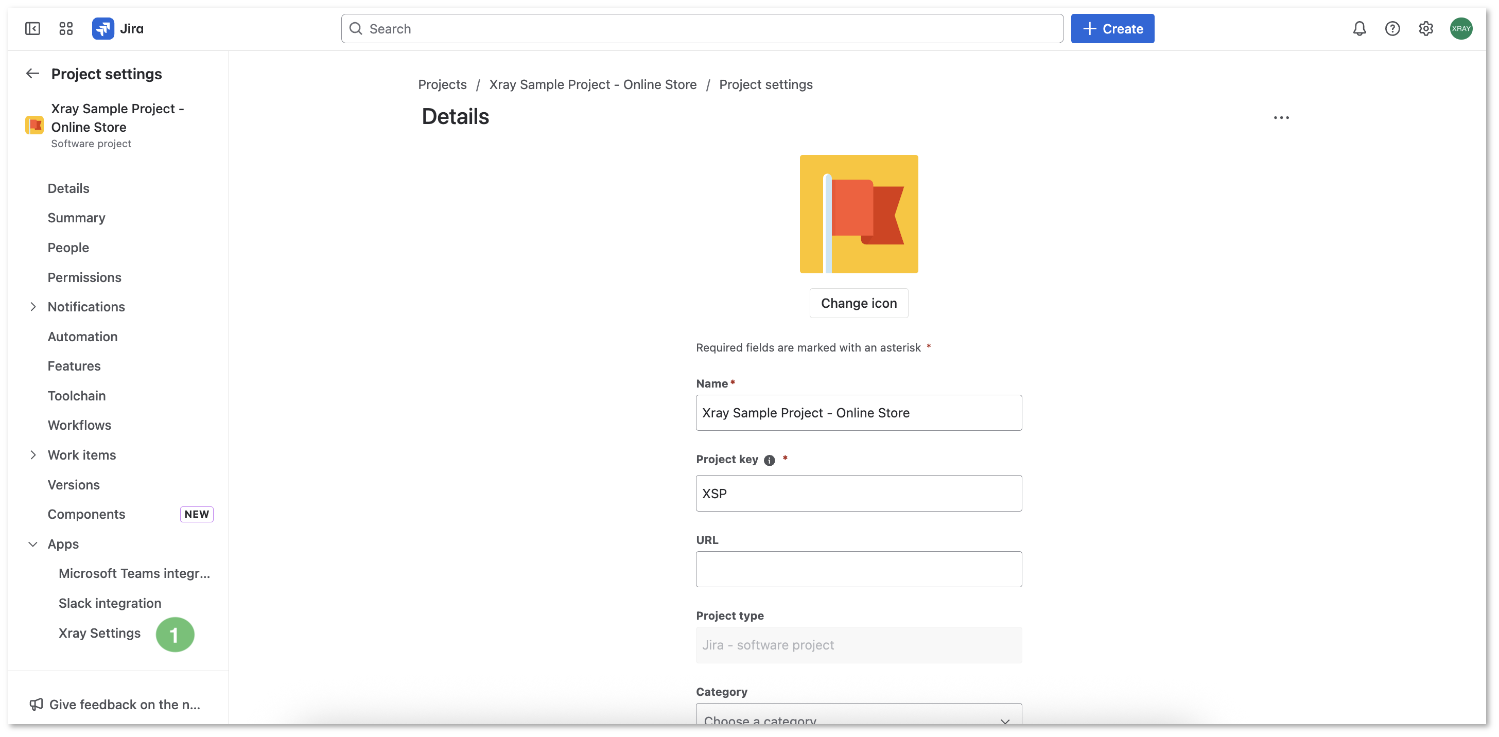This screenshot has height=737, width=1499.
Task: Click the Create button
Action: (x=1112, y=28)
